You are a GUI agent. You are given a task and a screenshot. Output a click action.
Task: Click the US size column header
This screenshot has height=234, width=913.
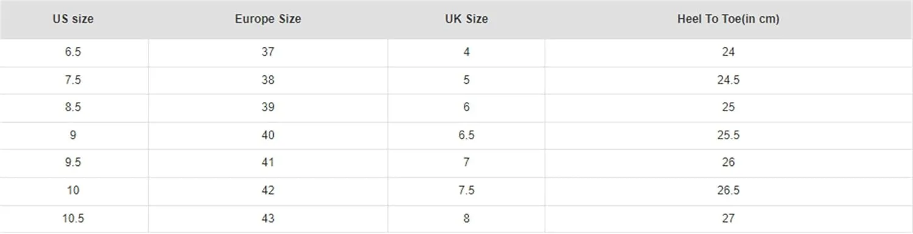click(x=73, y=19)
